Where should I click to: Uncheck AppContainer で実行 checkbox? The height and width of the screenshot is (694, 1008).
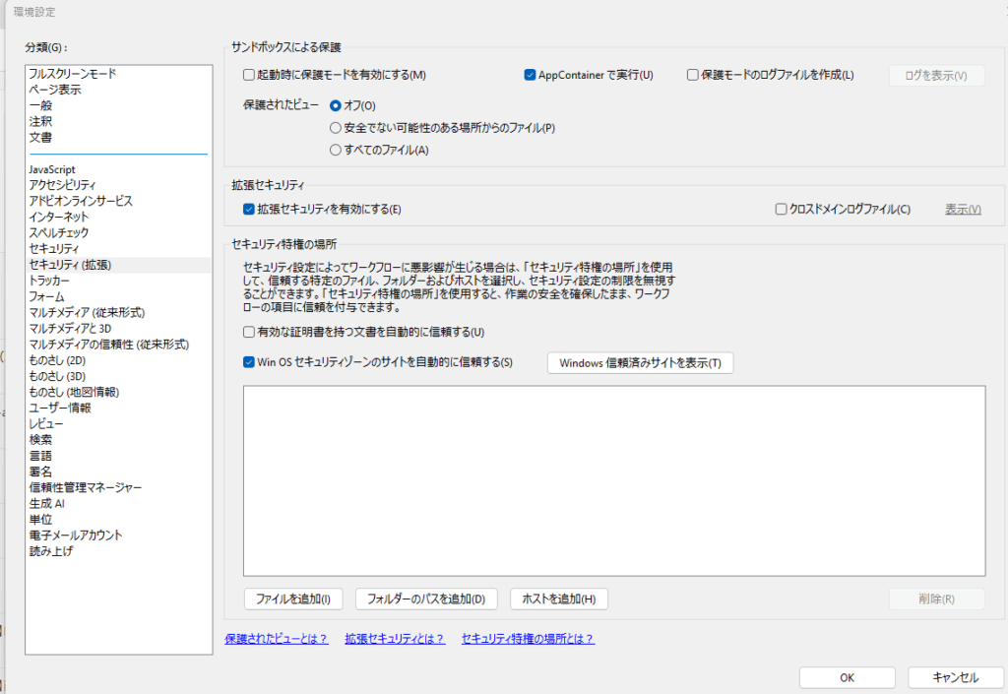[530, 75]
